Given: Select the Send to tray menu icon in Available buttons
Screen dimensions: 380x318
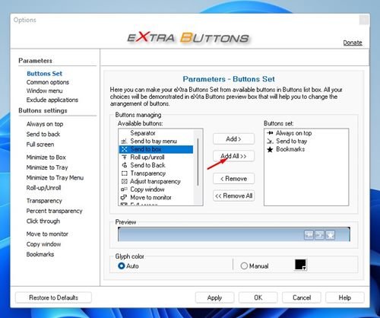Looking at the screenshot, I should (124, 142).
